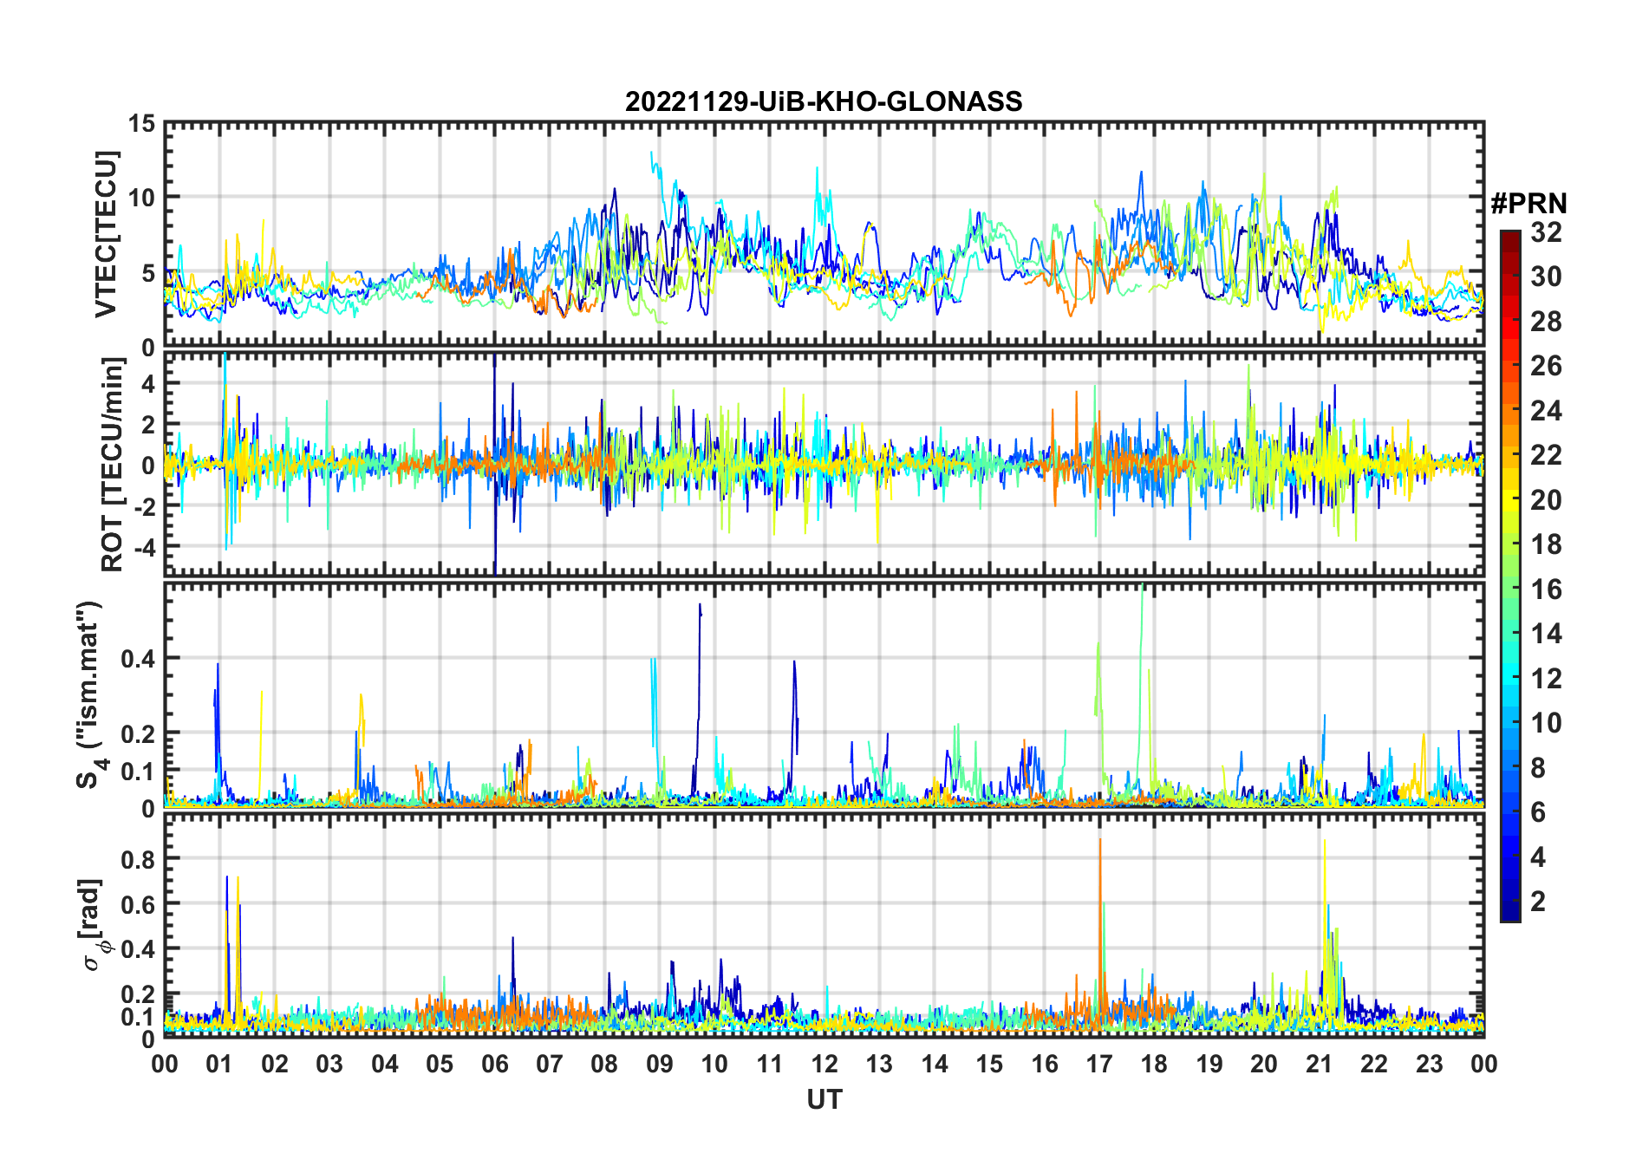Click the ROT [TECU/min] axis label
The height and width of the screenshot is (1153, 1649).
tap(113, 464)
